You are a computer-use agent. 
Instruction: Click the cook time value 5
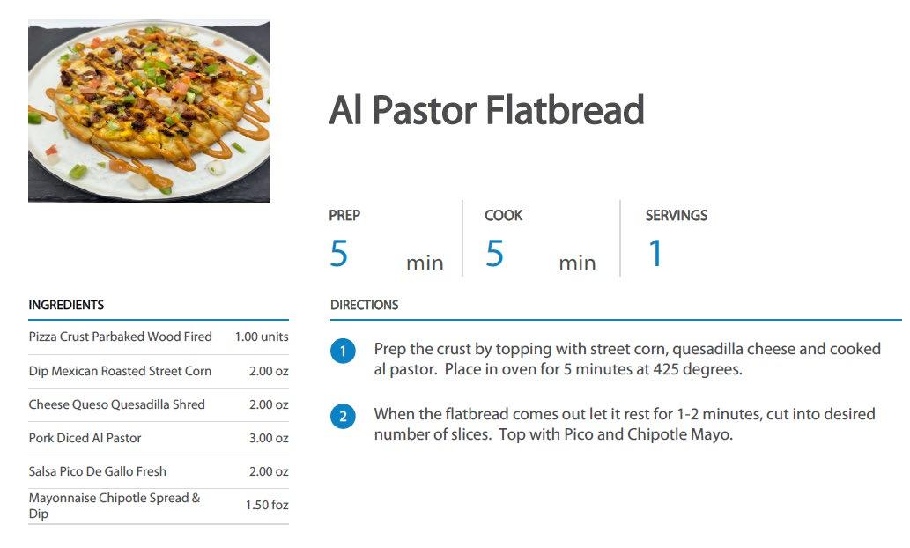click(494, 253)
